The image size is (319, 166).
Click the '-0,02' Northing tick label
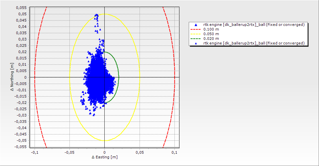[22, 102]
